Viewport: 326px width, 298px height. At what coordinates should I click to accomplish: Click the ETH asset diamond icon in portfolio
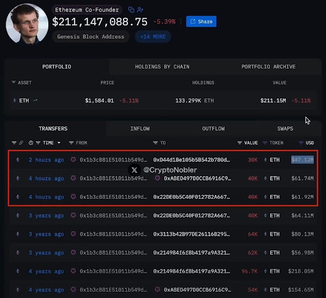tap(15, 100)
